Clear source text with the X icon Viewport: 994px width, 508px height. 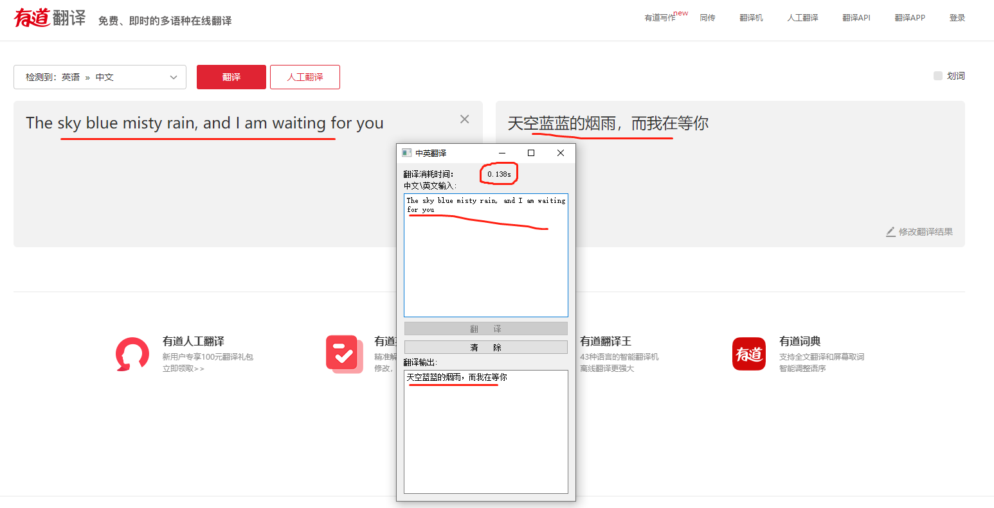[465, 119]
